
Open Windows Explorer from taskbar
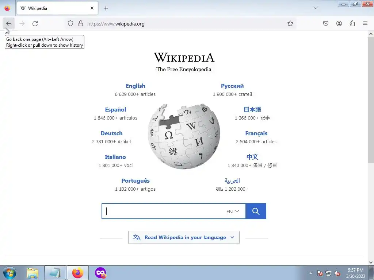(33, 273)
